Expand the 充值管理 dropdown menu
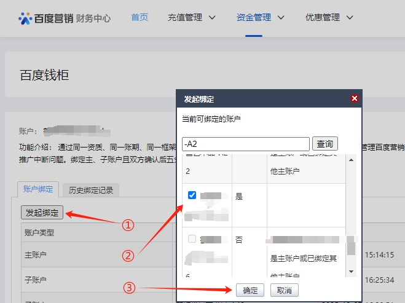 pyautogui.click(x=192, y=18)
